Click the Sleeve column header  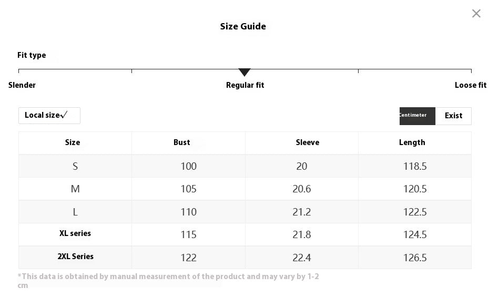pos(308,142)
